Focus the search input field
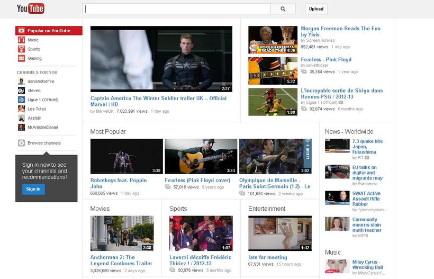 coord(176,9)
